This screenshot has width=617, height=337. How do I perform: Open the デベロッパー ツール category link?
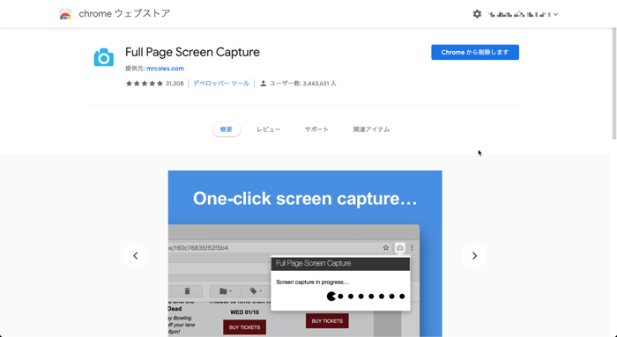coord(221,84)
